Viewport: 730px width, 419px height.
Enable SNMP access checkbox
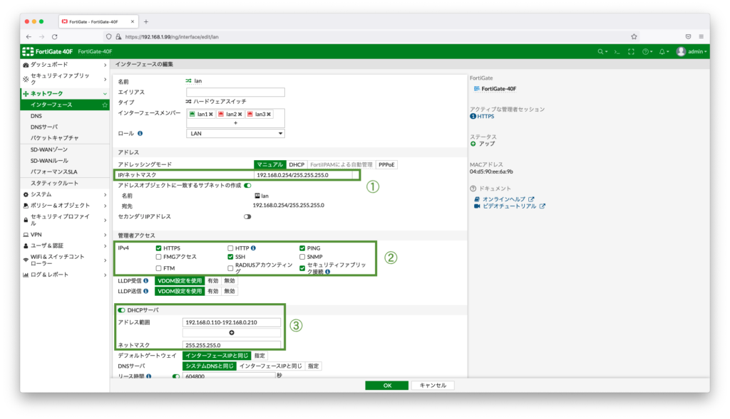[302, 257]
